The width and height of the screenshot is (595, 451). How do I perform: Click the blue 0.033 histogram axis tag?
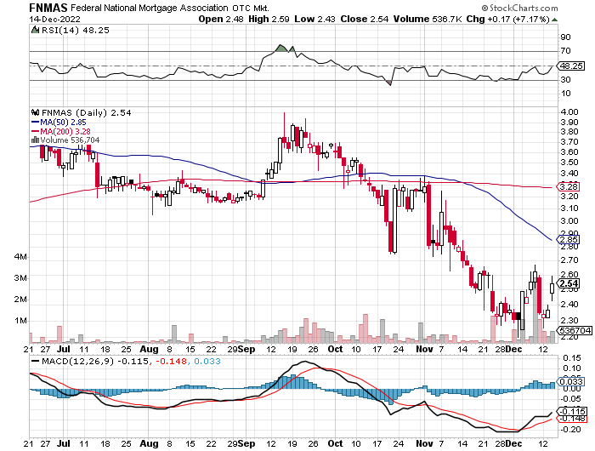(570, 381)
